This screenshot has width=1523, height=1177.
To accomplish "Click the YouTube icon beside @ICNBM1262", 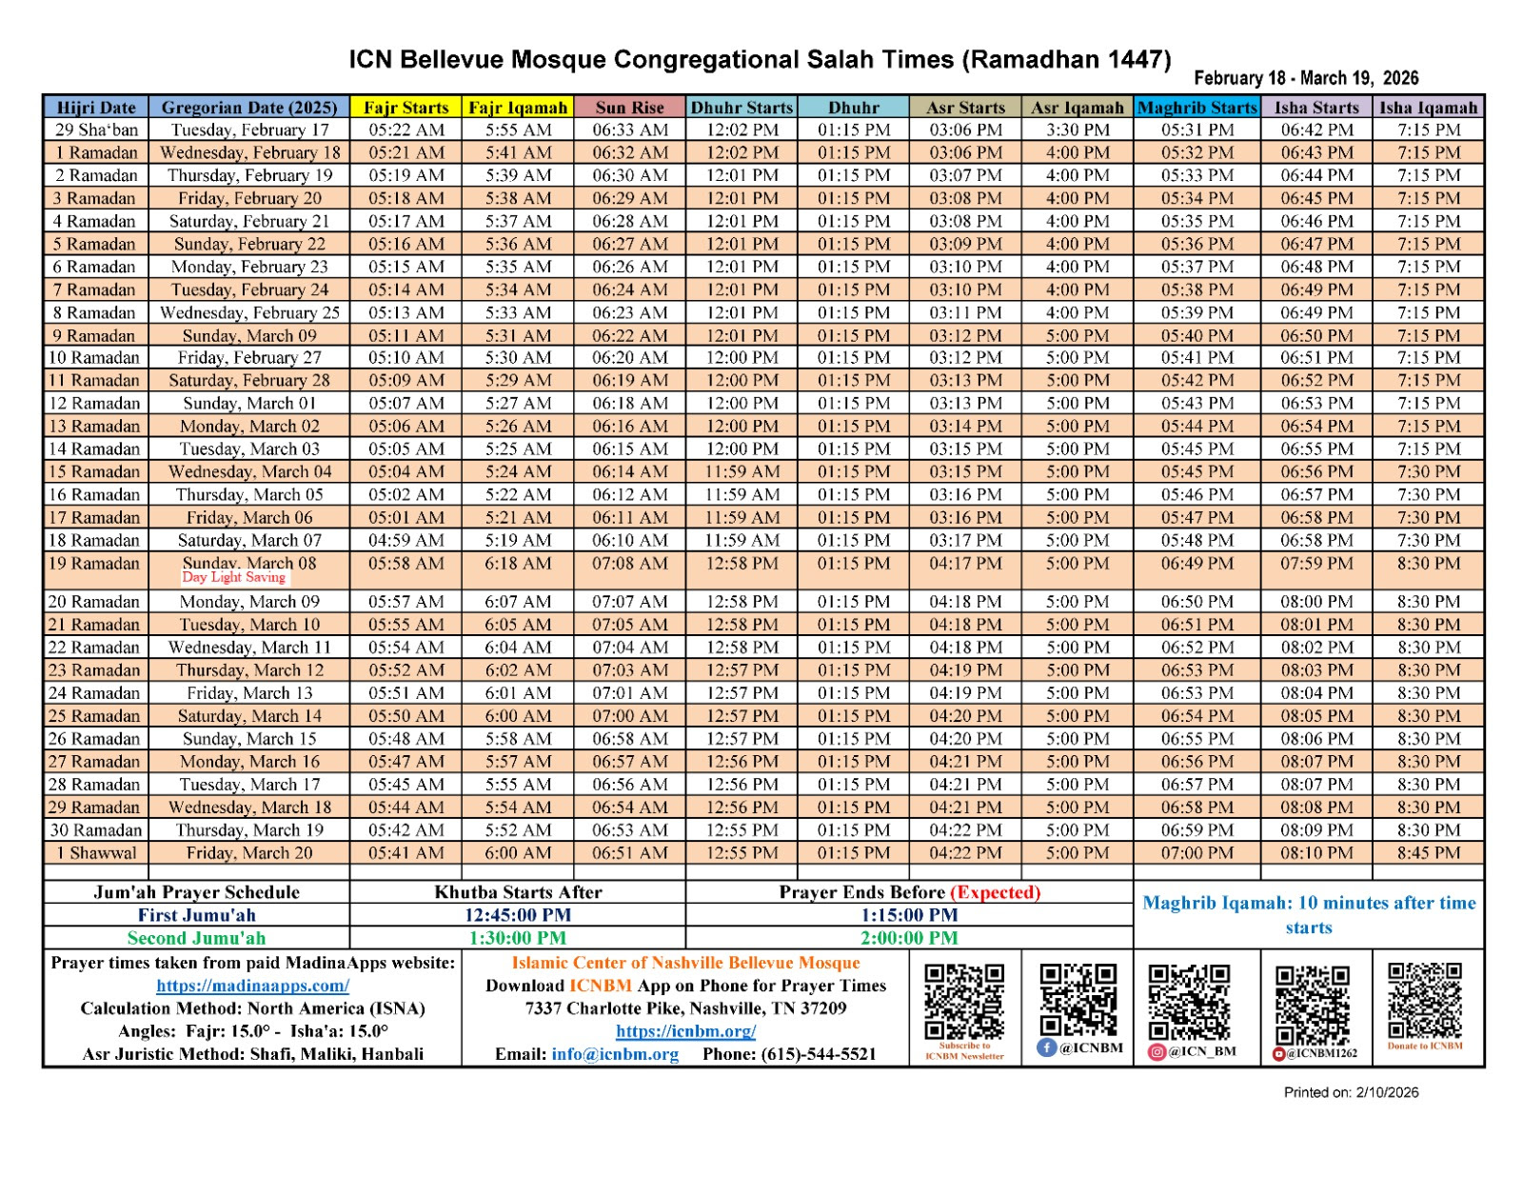I will pyautogui.click(x=1279, y=1054).
